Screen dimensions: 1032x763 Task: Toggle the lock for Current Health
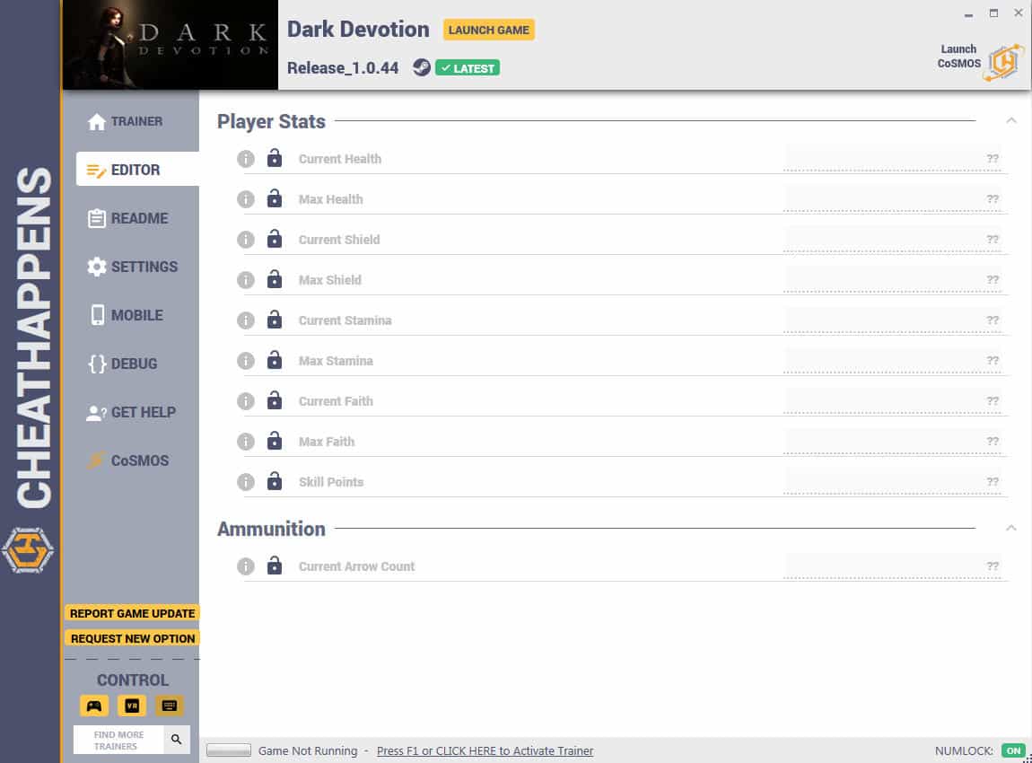275,158
